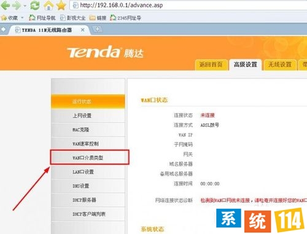Click the red WAN口 network diagnosis message
The width and height of the screenshot is (307, 234).
point(254,200)
